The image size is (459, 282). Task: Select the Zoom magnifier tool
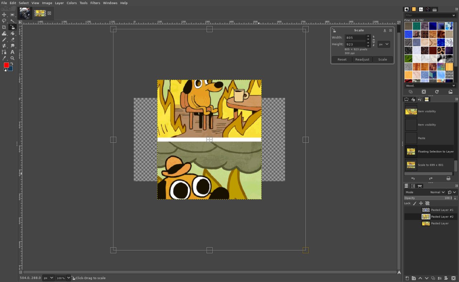[12, 58]
